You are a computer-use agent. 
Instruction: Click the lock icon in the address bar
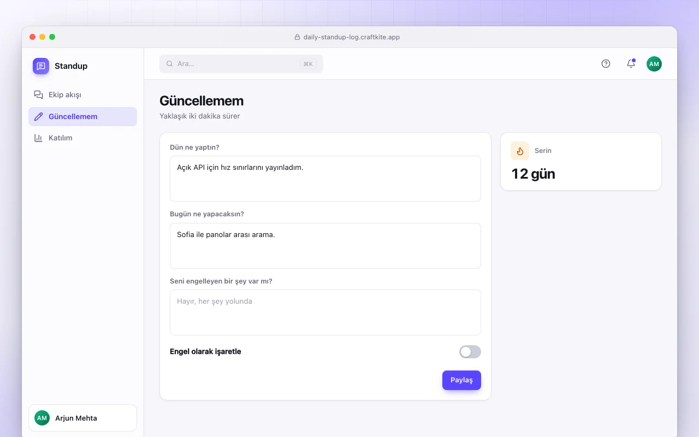pyautogui.click(x=297, y=37)
